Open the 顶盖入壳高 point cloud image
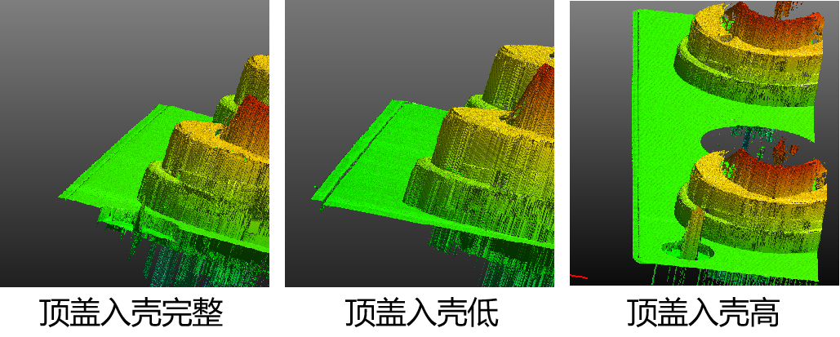Image resolution: width=840 pixels, height=337 pixels. (x=704, y=144)
